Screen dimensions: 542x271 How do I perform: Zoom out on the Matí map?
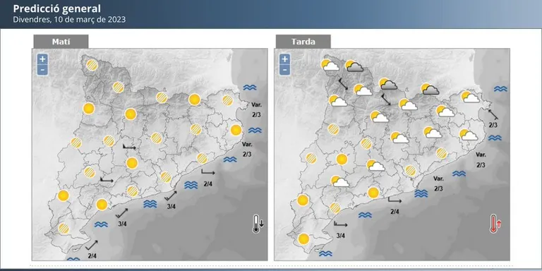point(42,69)
